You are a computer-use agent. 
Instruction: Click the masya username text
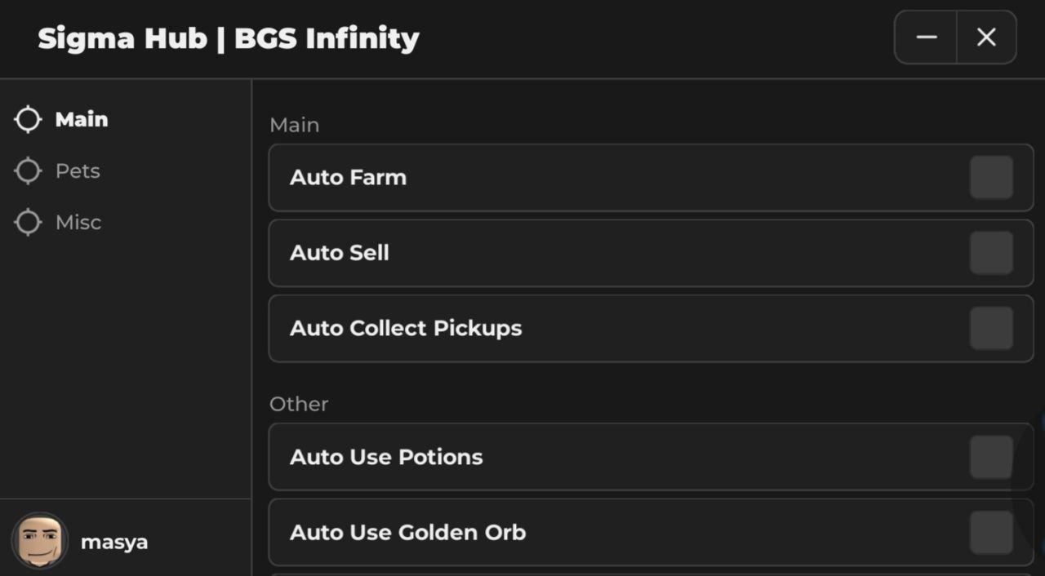point(114,542)
